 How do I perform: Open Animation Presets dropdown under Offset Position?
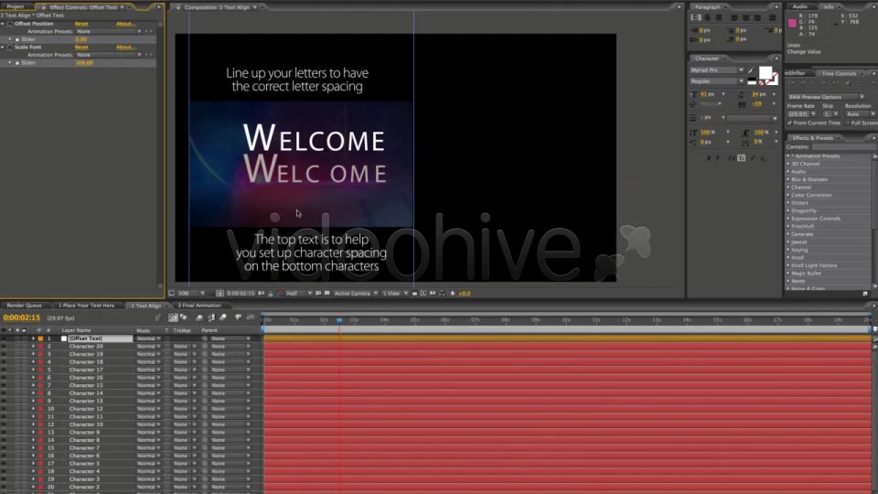pos(109,32)
